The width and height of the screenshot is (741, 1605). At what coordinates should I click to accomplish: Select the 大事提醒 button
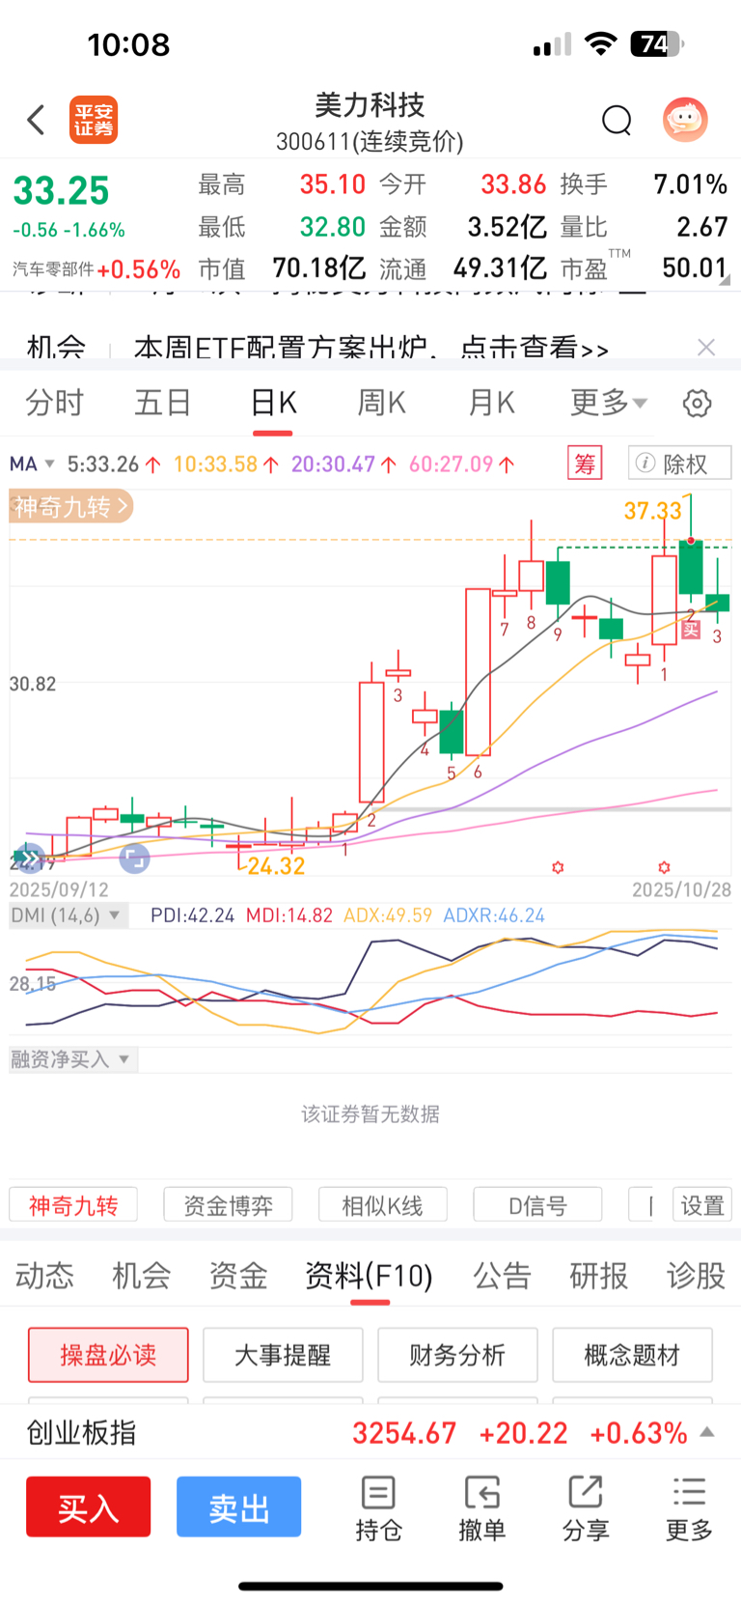coord(283,1355)
